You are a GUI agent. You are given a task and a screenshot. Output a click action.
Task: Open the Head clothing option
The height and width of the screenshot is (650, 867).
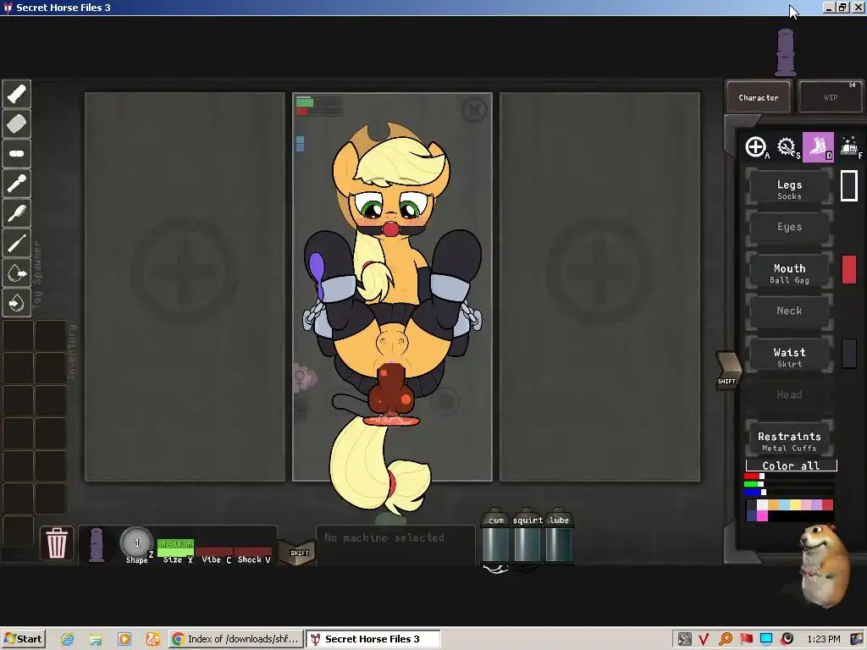tap(789, 394)
